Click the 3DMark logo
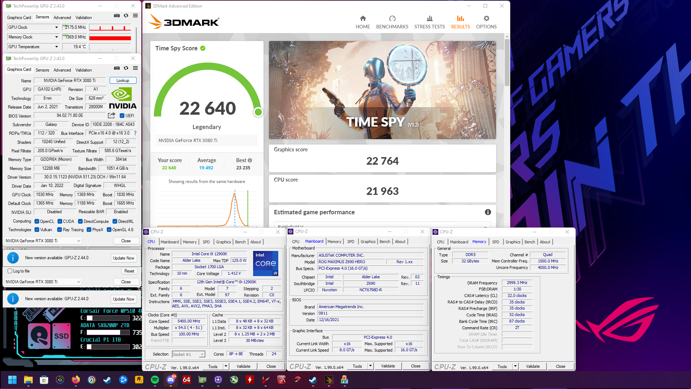This screenshot has width=691, height=389. 184,22
